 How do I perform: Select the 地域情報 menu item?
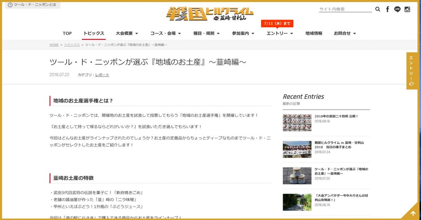coord(314,34)
